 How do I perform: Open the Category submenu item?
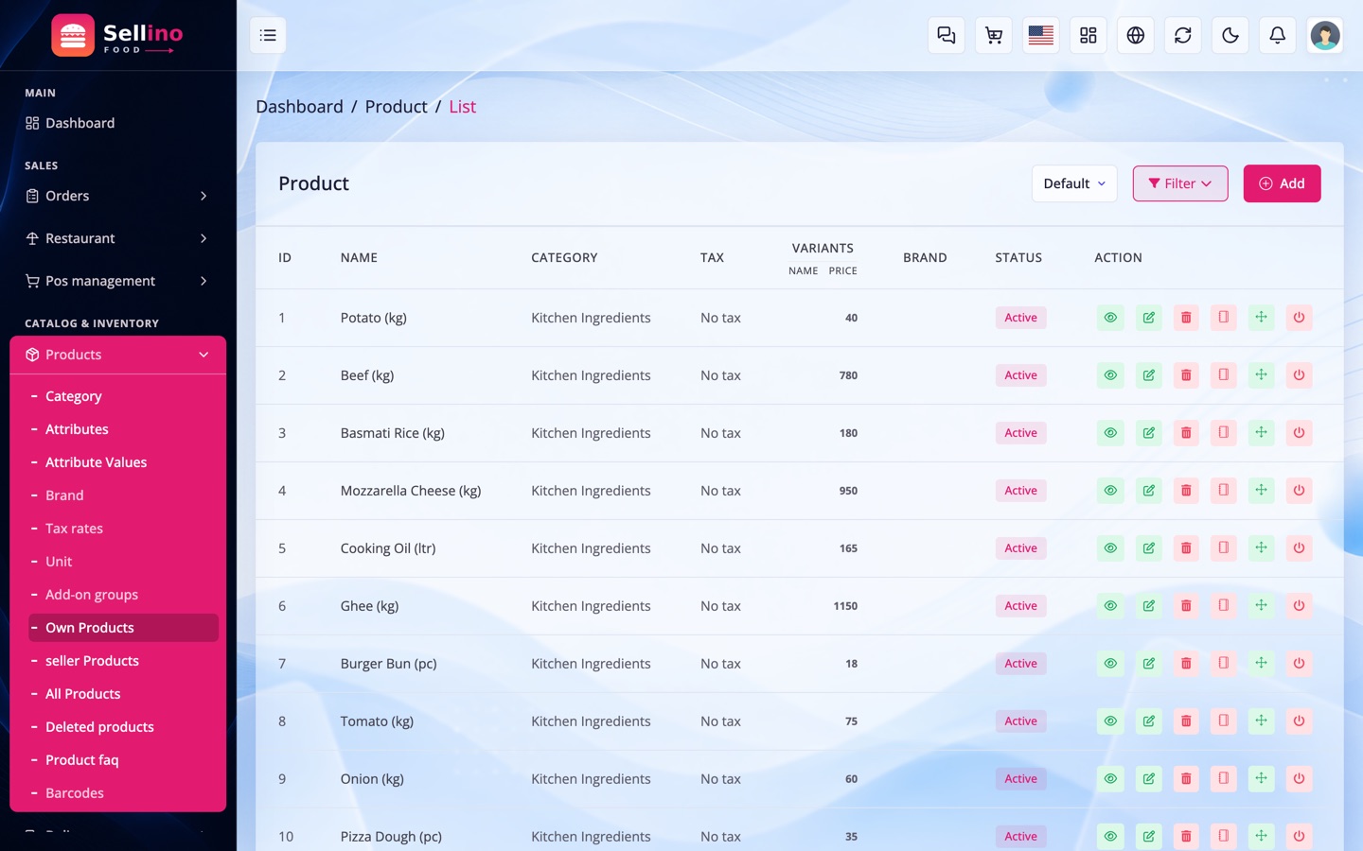click(73, 396)
